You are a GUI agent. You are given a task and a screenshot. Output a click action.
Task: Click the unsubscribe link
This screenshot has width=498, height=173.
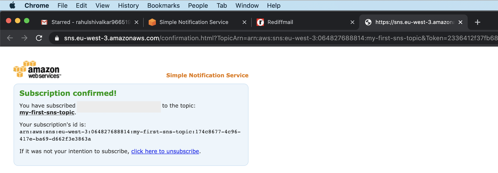[165, 151]
